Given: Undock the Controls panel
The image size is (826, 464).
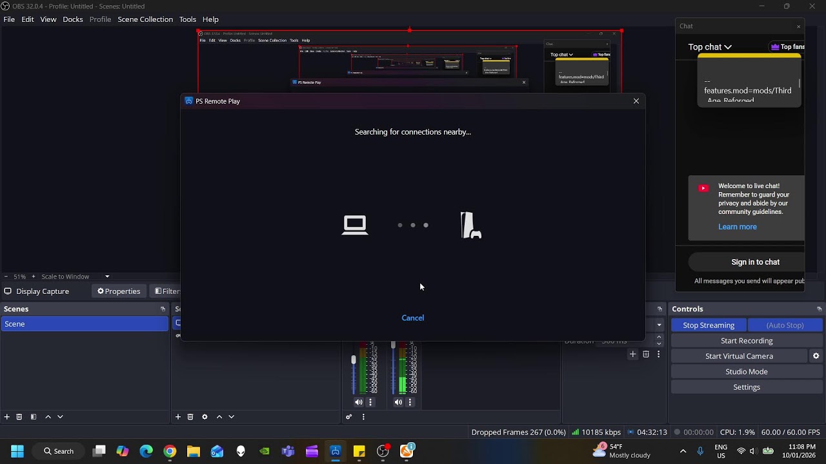Looking at the screenshot, I should coord(820,309).
